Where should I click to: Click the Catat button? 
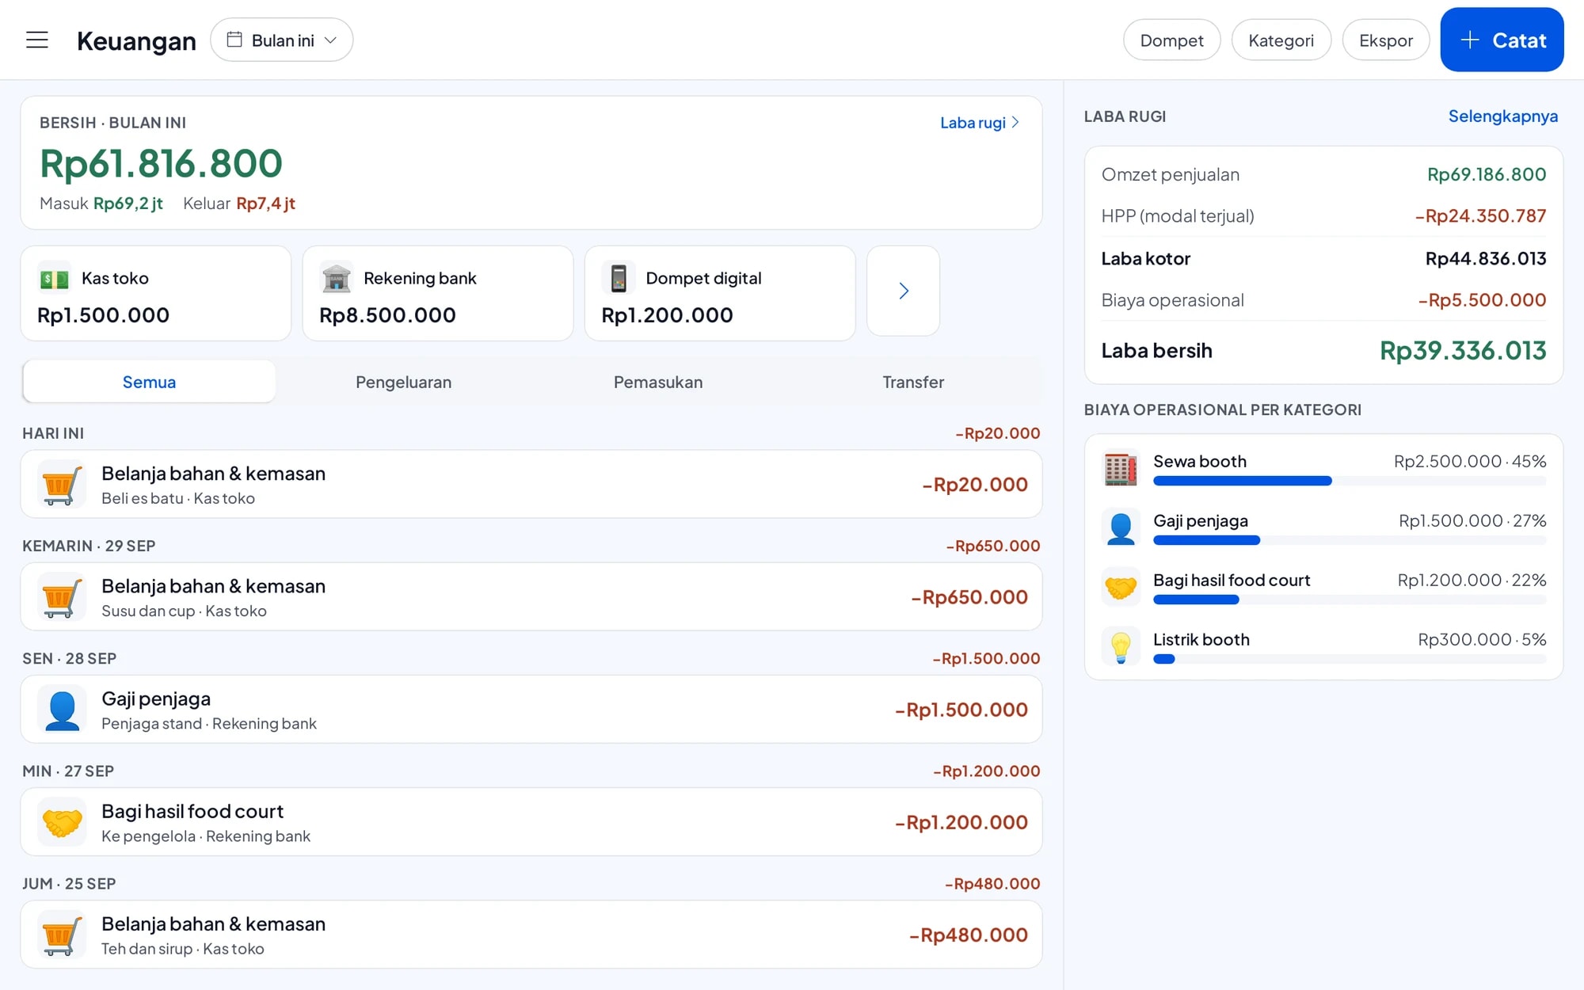click(x=1502, y=40)
